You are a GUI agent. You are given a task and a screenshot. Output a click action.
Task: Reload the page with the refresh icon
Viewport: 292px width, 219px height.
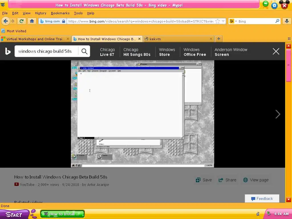(x=22, y=21)
